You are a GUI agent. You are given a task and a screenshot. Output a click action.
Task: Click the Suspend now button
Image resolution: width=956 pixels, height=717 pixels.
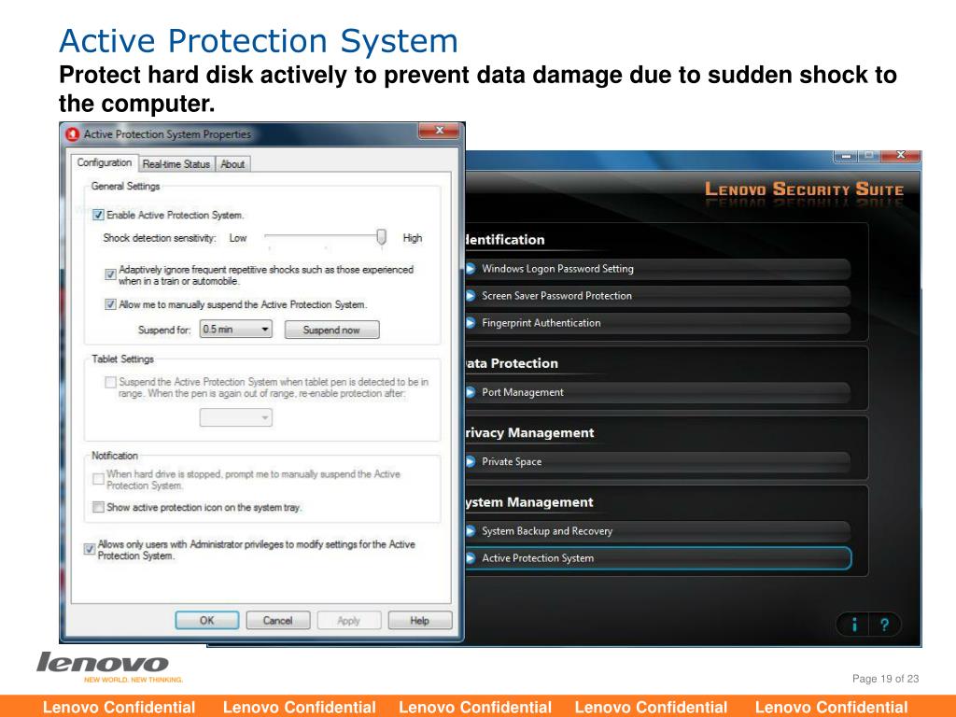pyautogui.click(x=331, y=330)
